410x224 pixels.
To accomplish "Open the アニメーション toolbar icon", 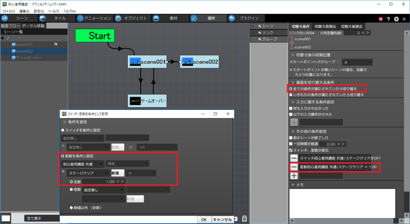I will 80,18.
